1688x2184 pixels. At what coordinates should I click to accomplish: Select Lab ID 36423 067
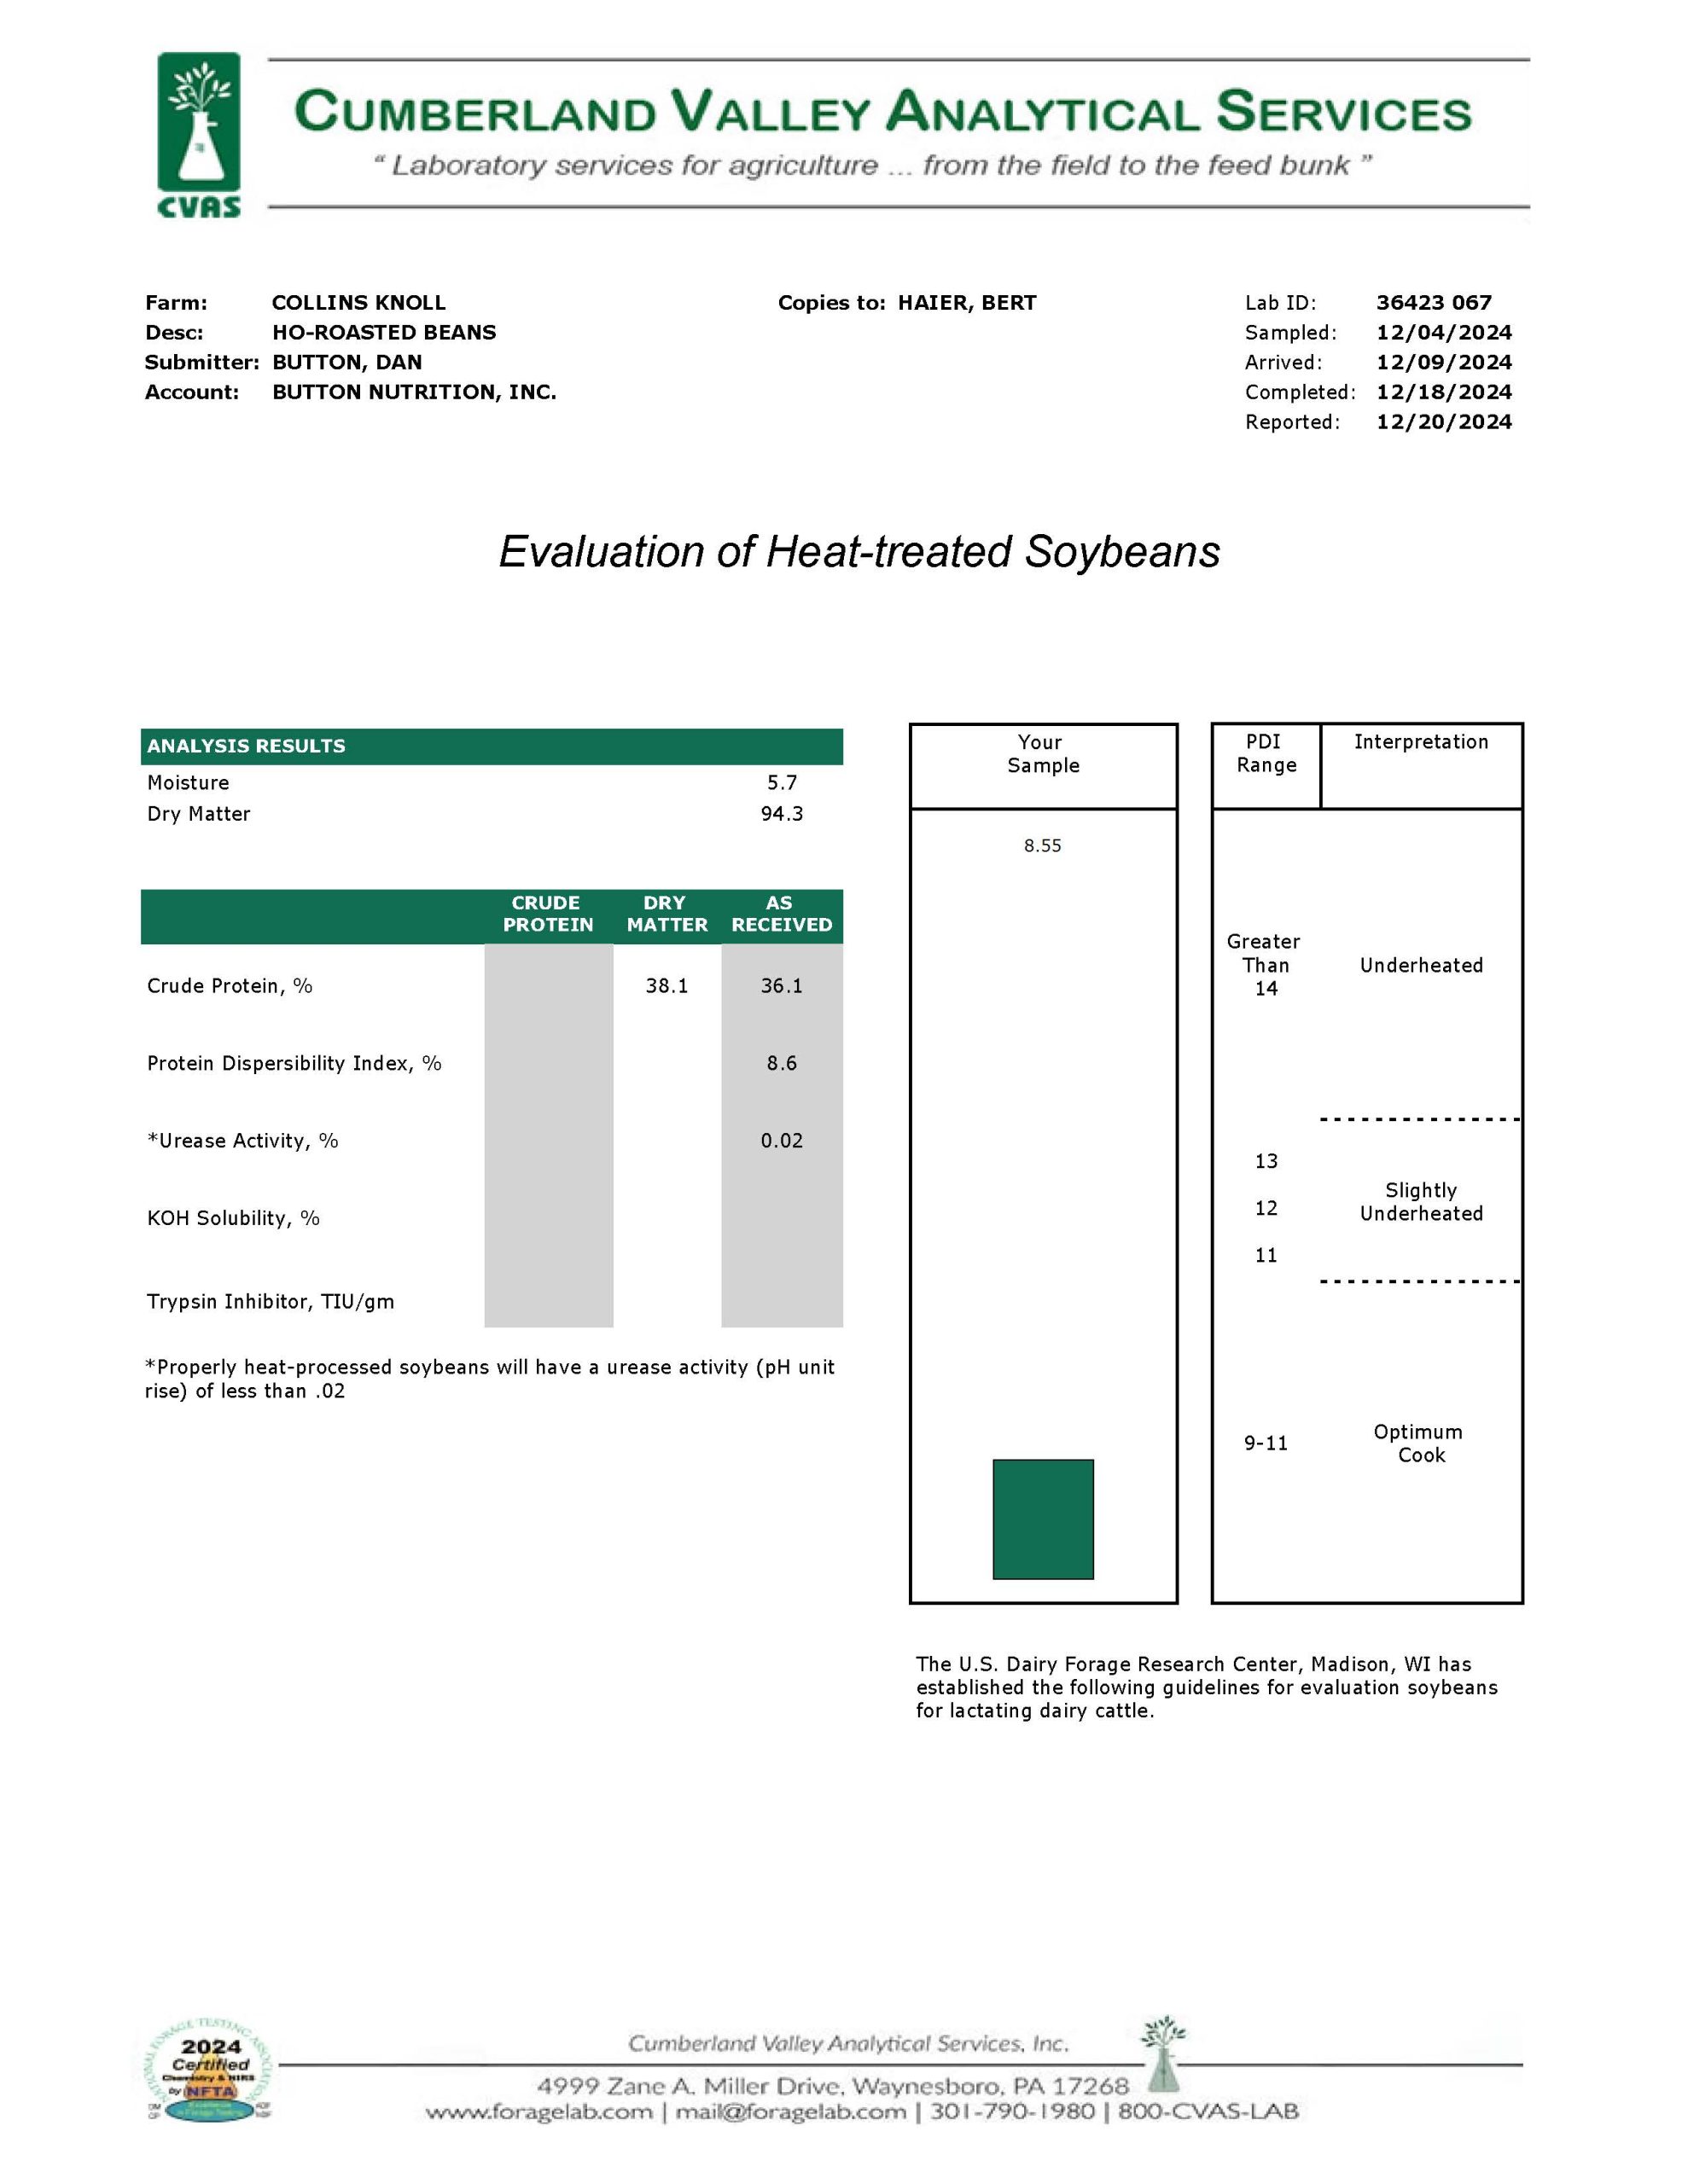click(1433, 303)
